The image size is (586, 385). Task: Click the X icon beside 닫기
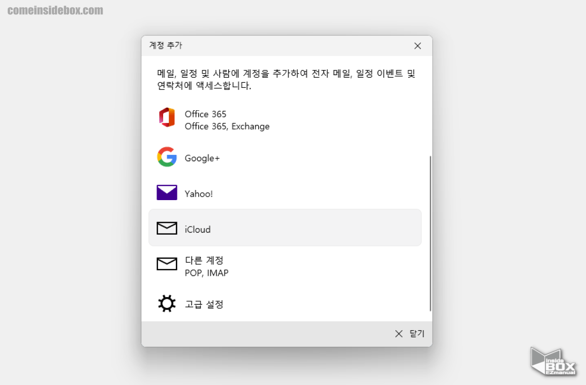tap(399, 334)
